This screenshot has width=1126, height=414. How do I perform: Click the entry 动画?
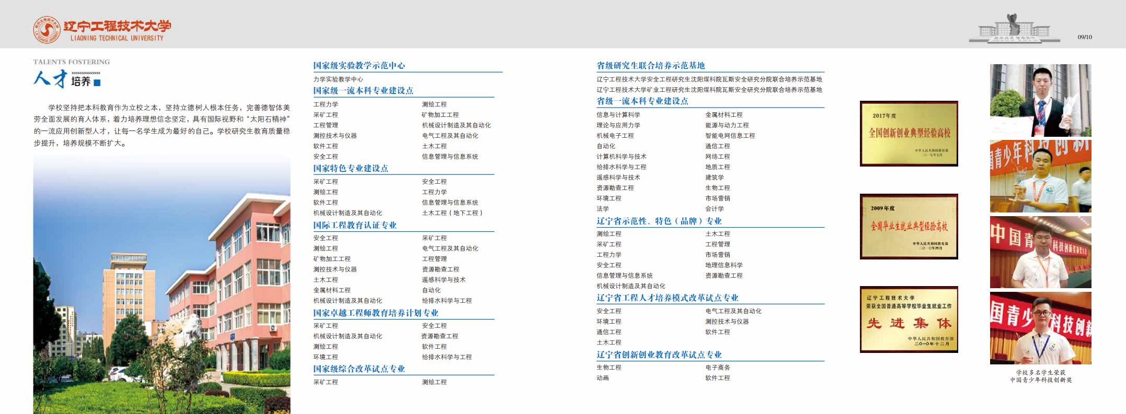tap(603, 378)
